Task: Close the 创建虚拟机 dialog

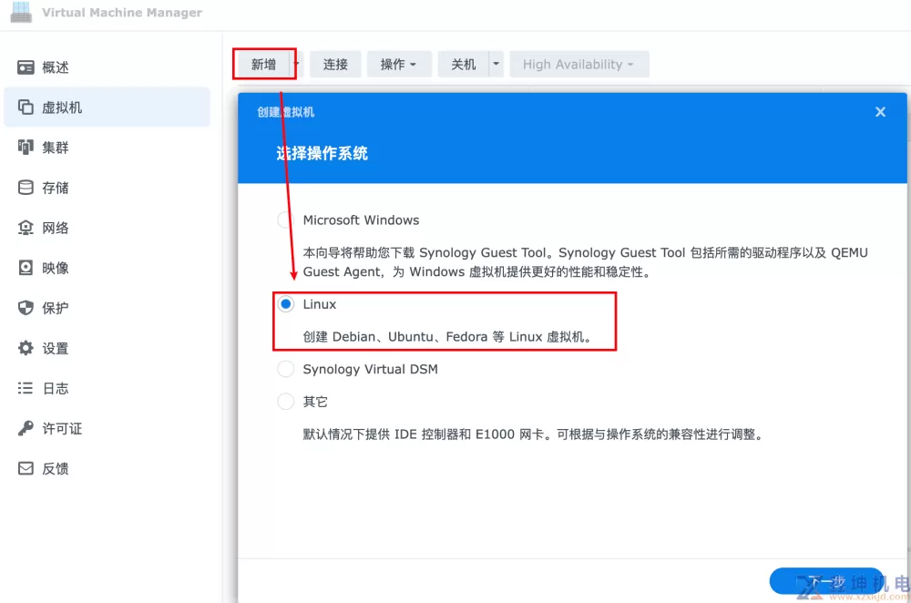Action: 880,111
